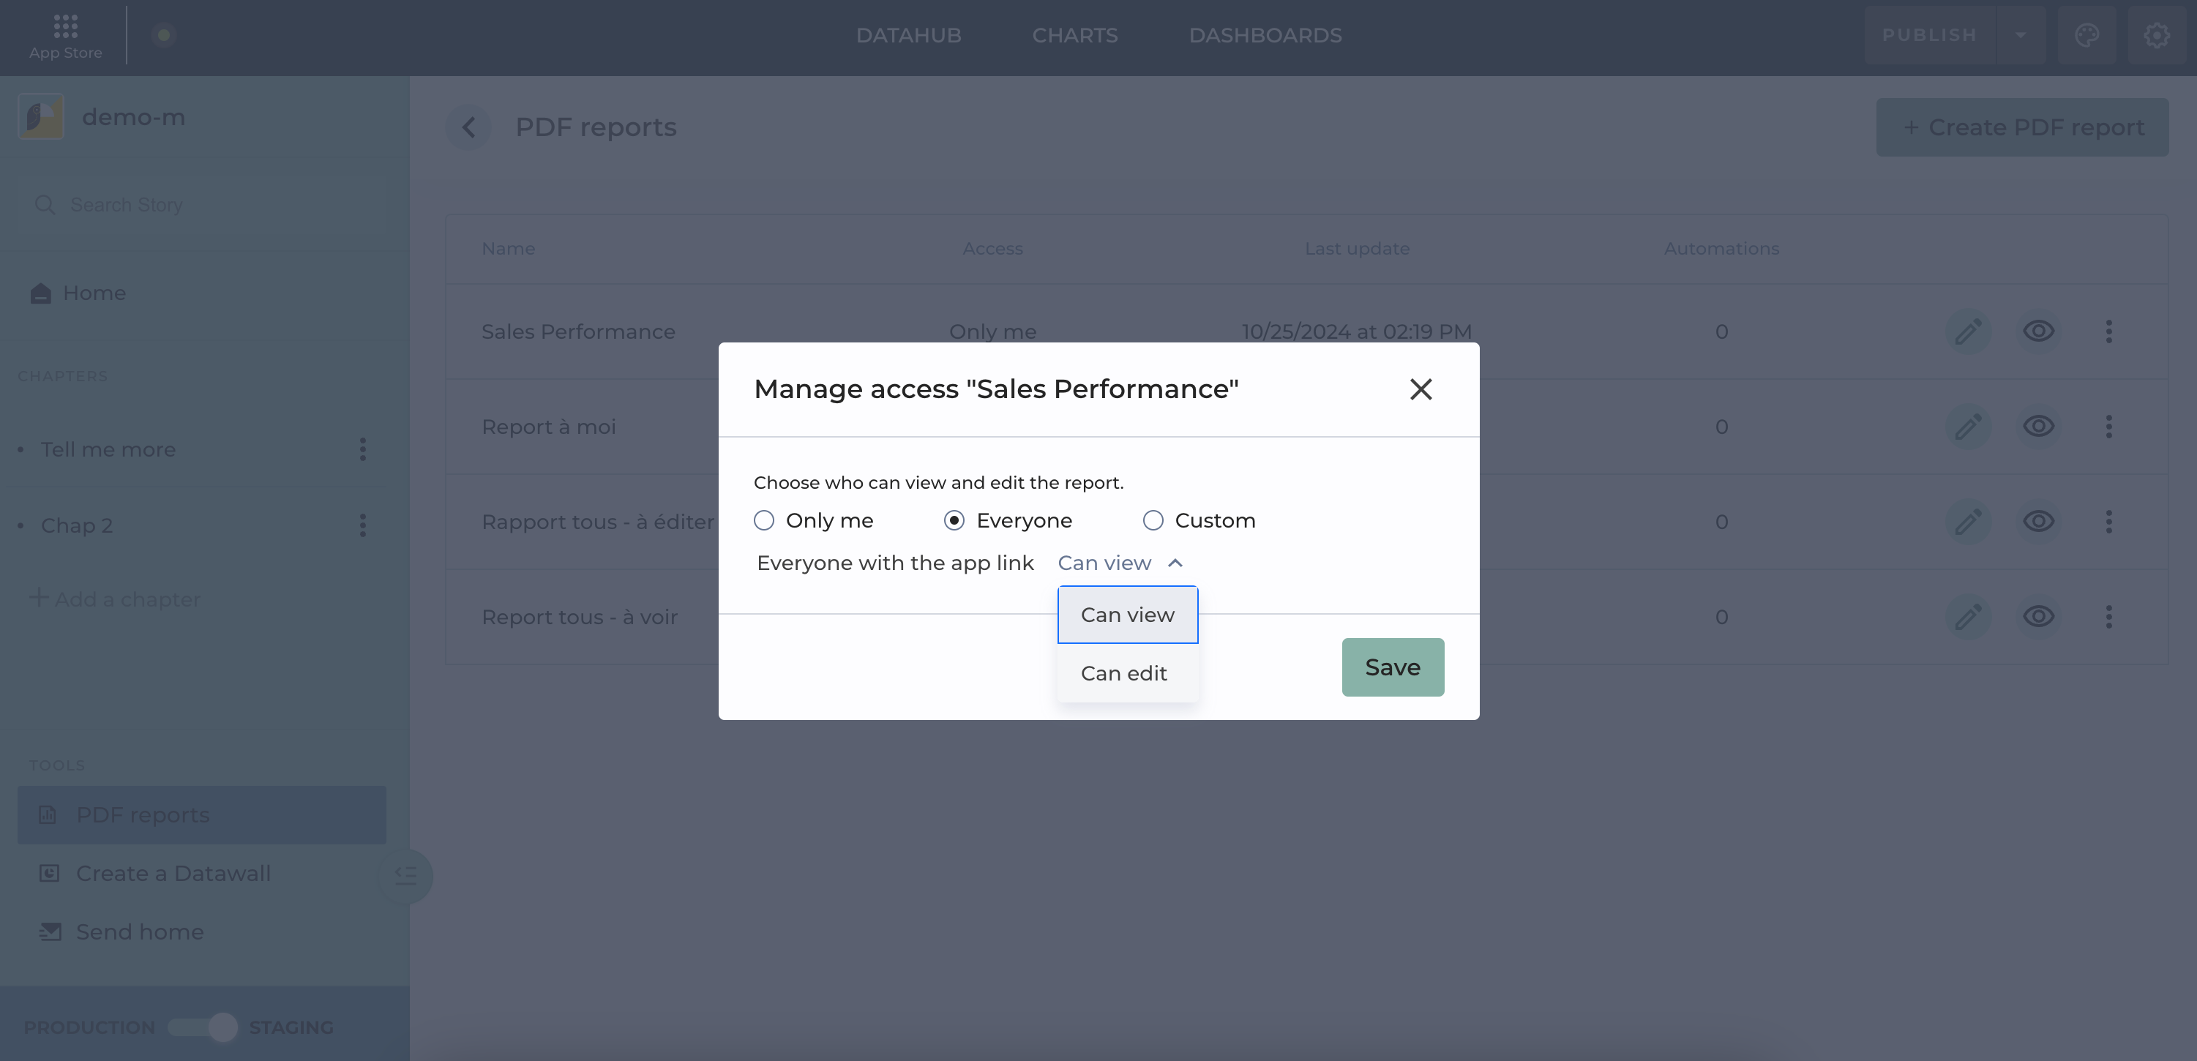
Task: Preview Report à moi with eye icon
Action: coord(2038,427)
